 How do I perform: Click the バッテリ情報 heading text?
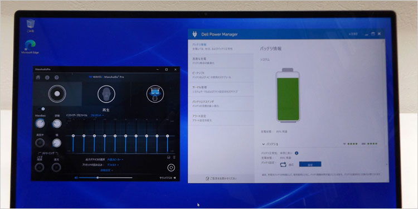(270, 49)
